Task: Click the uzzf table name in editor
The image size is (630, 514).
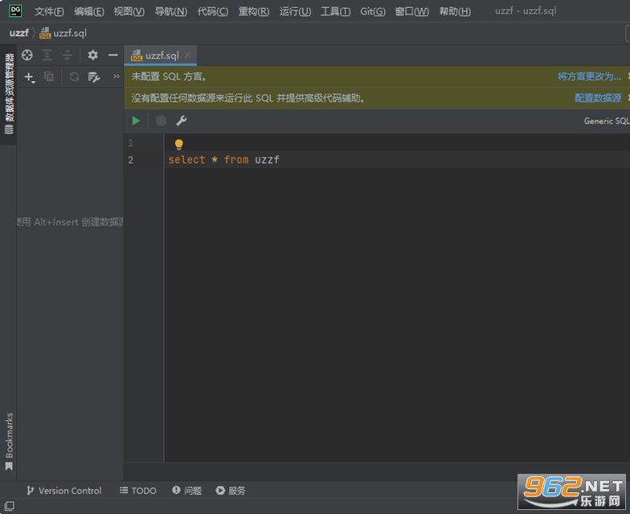Action: point(267,160)
